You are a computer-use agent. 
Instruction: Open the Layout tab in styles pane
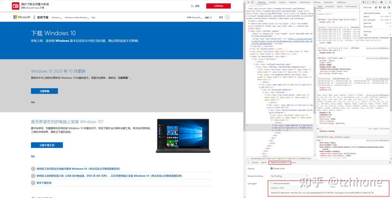pyautogui.click(x=340, y=7)
